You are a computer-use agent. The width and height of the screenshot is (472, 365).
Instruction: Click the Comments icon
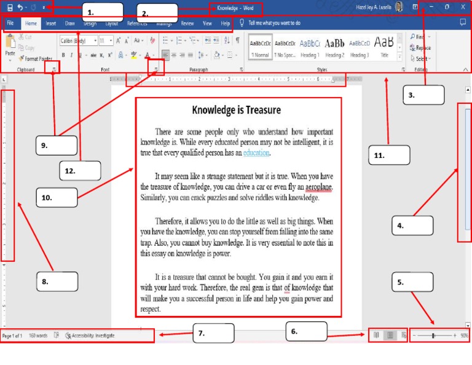coord(463,22)
